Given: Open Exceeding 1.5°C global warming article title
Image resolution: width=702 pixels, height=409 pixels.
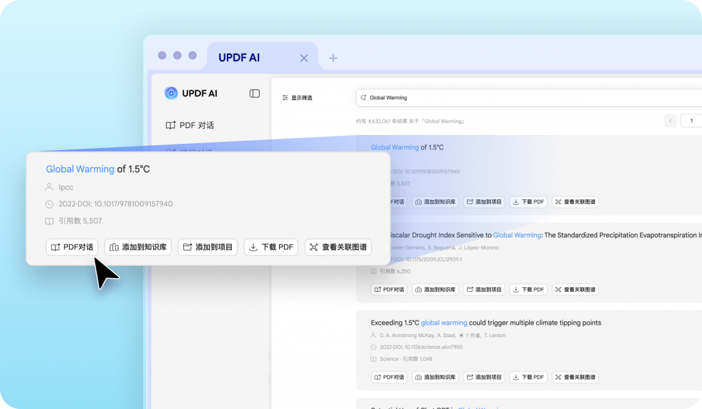Looking at the screenshot, I should tap(485, 323).
